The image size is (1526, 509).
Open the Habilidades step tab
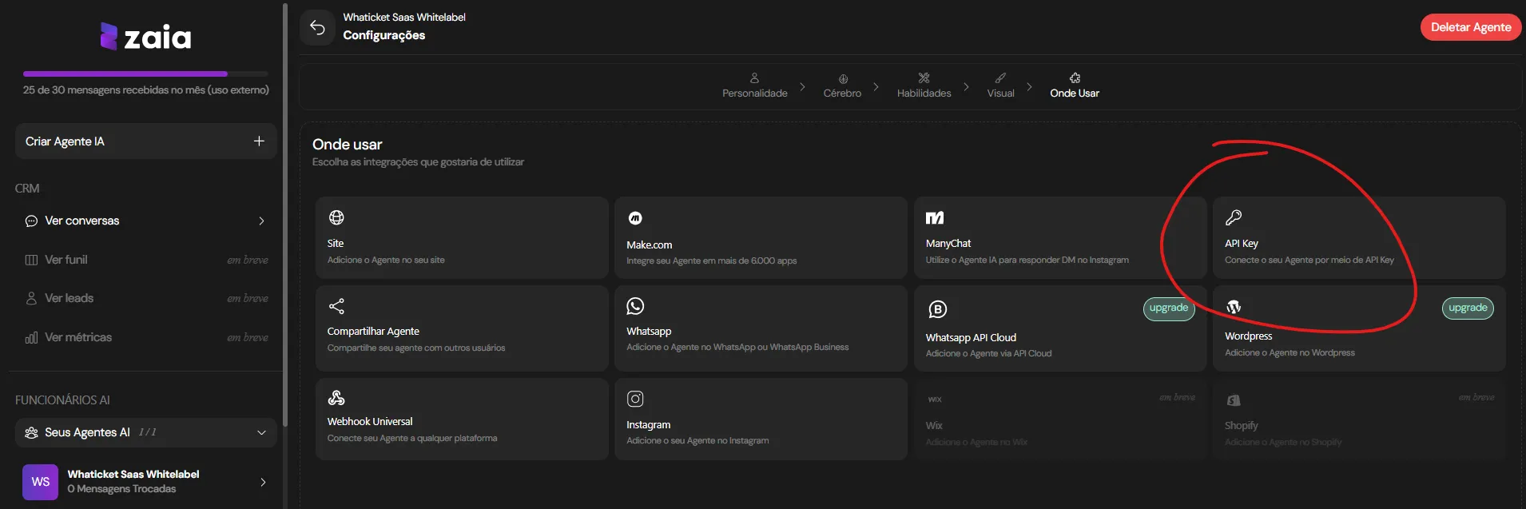[924, 85]
